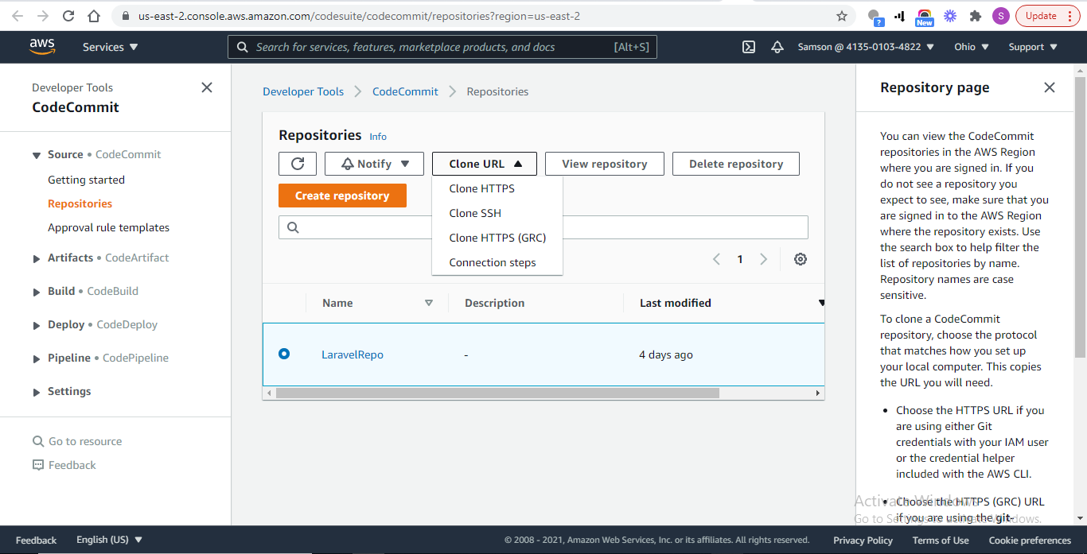The width and height of the screenshot is (1087, 554).
Task: Open the Services menu
Action: pyautogui.click(x=109, y=47)
